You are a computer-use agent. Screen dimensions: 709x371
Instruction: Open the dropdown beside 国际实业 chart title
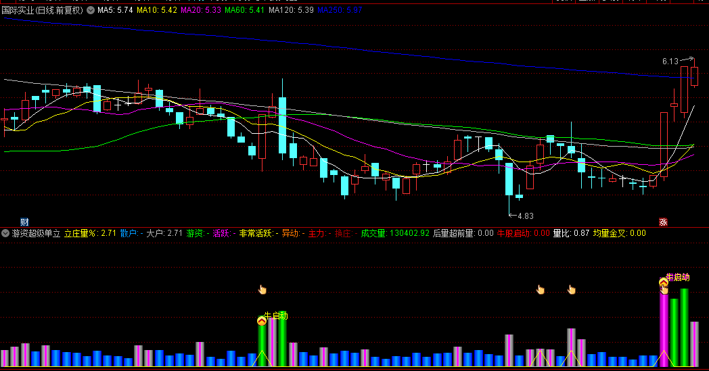(x=91, y=10)
